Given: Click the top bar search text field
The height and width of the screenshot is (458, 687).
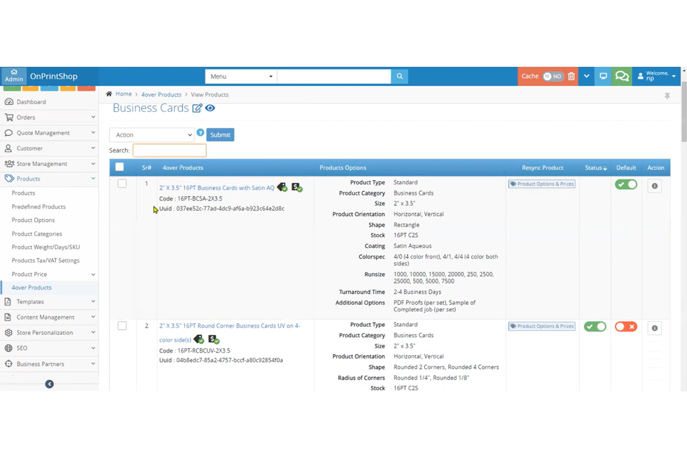Looking at the screenshot, I should 334,76.
